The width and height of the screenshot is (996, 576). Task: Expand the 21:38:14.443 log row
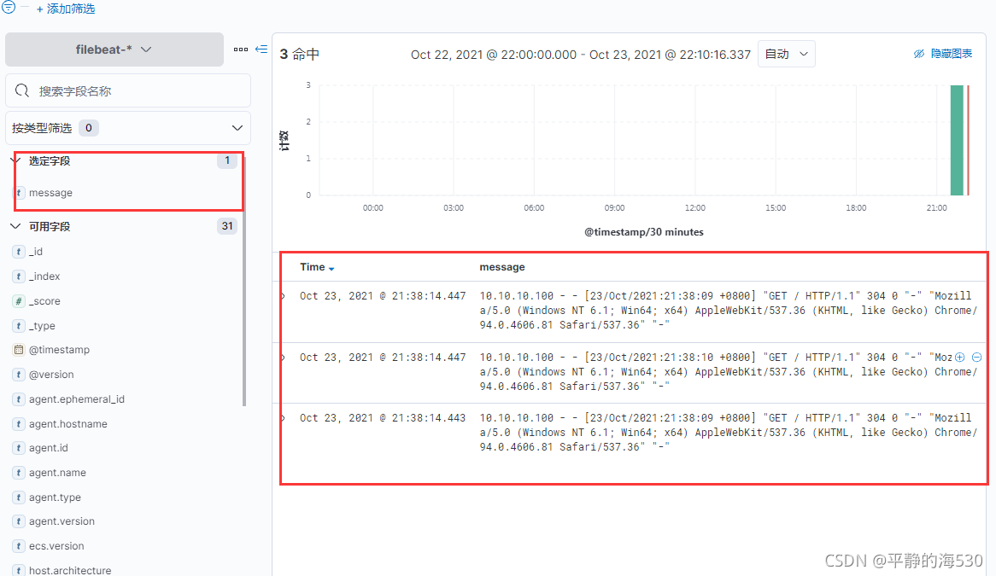tap(284, 419)
